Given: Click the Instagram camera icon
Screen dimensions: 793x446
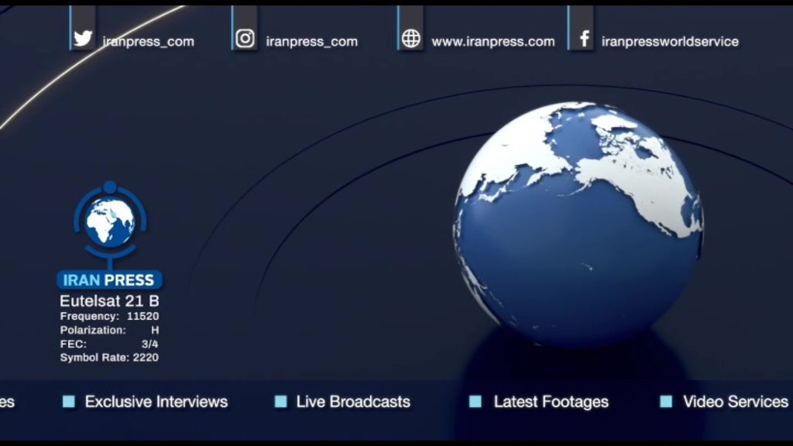Looking at the screenshot, I should (245, 39).
